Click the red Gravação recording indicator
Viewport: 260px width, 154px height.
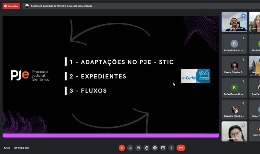(x=11, y=6)
